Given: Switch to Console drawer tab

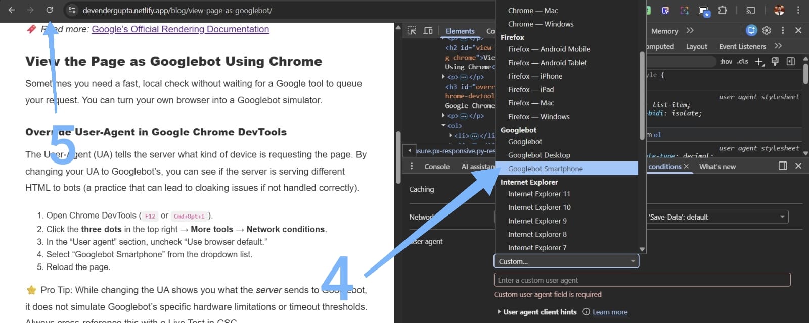Looking at the screenshot, I should pos(437,166).
